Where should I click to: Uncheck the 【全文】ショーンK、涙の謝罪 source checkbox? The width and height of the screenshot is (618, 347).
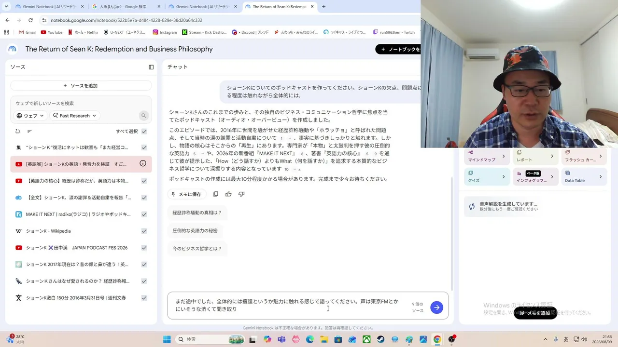click(144, 198)
